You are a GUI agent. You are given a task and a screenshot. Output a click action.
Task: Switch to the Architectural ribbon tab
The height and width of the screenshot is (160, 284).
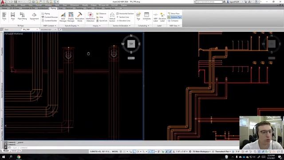click(x=43, y=8)
